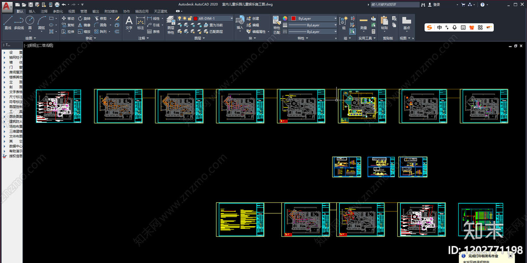
Task: Click the red layer color swatch beside AR-DIM-1
Action: (195, 18)
